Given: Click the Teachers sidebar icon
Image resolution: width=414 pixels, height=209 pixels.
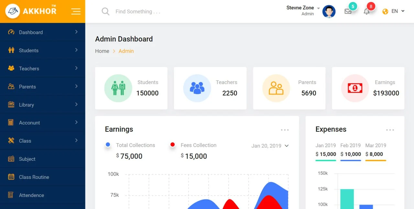Looking at the screenshot, I should tap(11, 68).
